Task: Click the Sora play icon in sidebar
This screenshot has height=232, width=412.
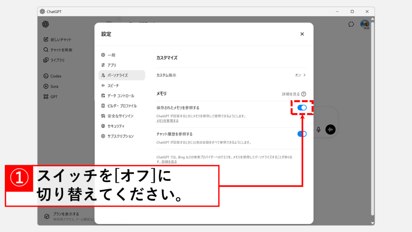Action: click(x=46, y=86)
